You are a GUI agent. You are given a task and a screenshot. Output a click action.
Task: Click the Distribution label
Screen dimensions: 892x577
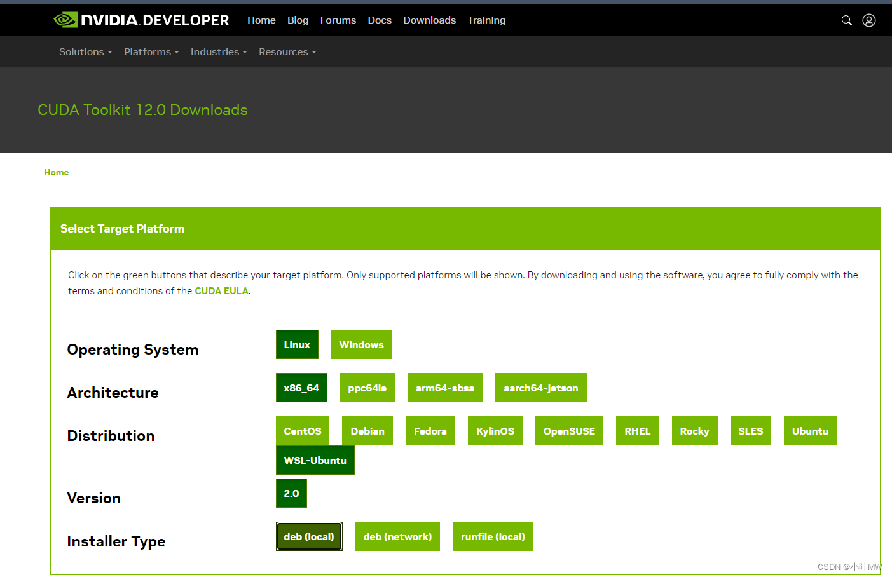point(111,436)
